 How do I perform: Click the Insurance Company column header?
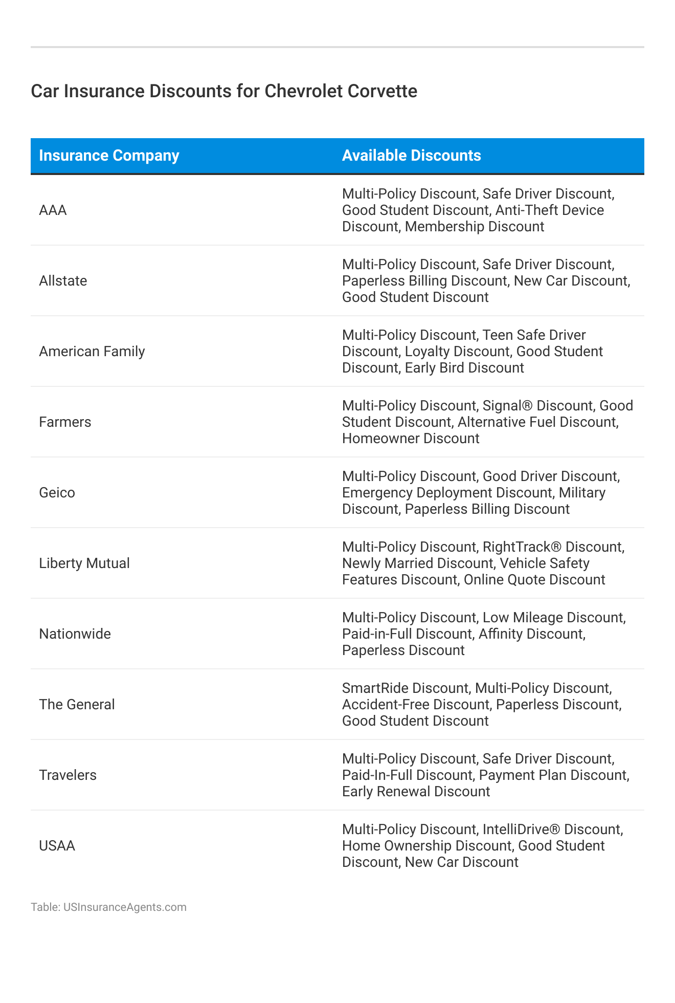point(109,156)
